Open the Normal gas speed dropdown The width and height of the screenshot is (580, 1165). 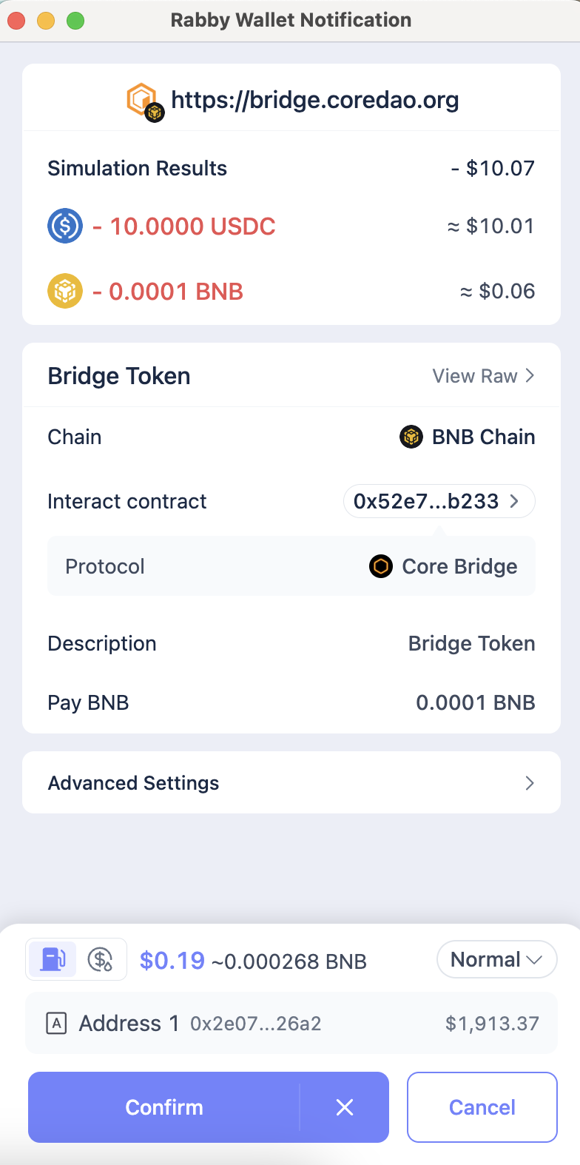pyautogui.click(x=496, y=959)
